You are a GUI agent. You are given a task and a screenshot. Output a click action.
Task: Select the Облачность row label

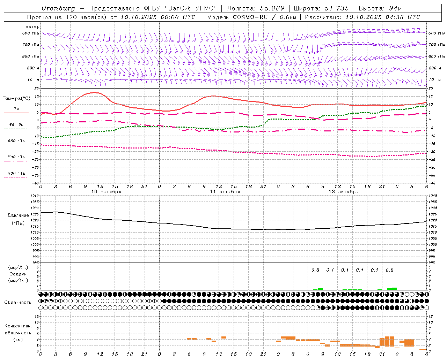pyautogui.click(x=18, y=303)
